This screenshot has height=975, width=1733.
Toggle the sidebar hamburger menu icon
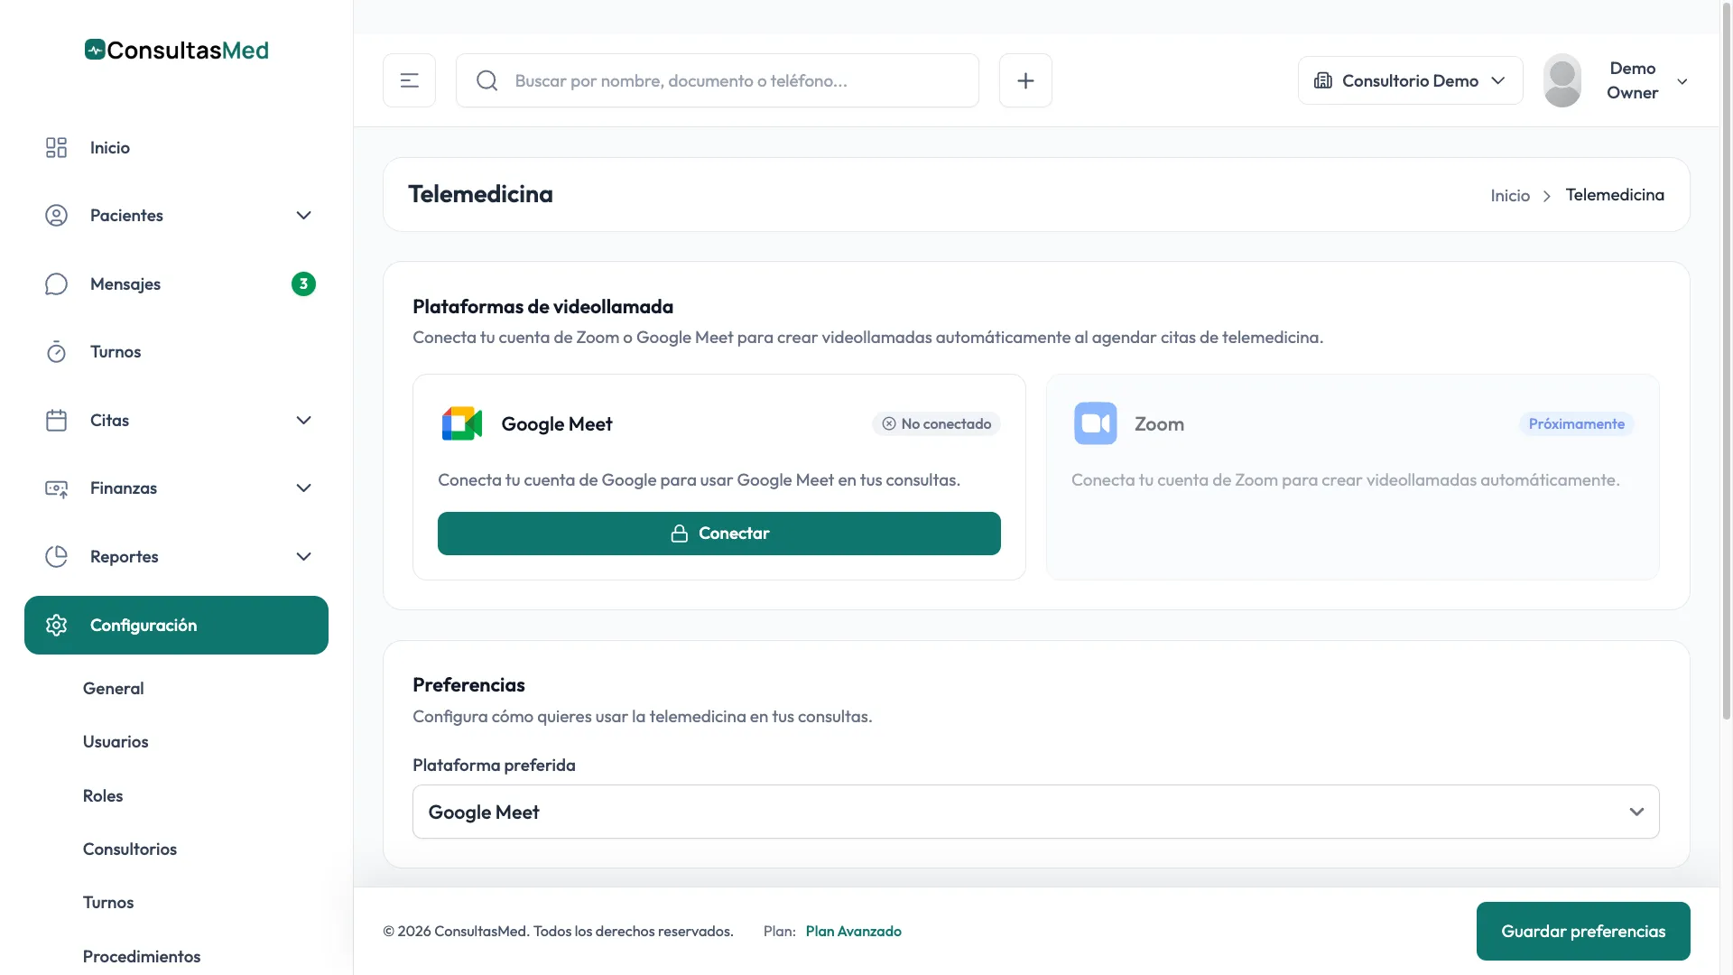409,80
